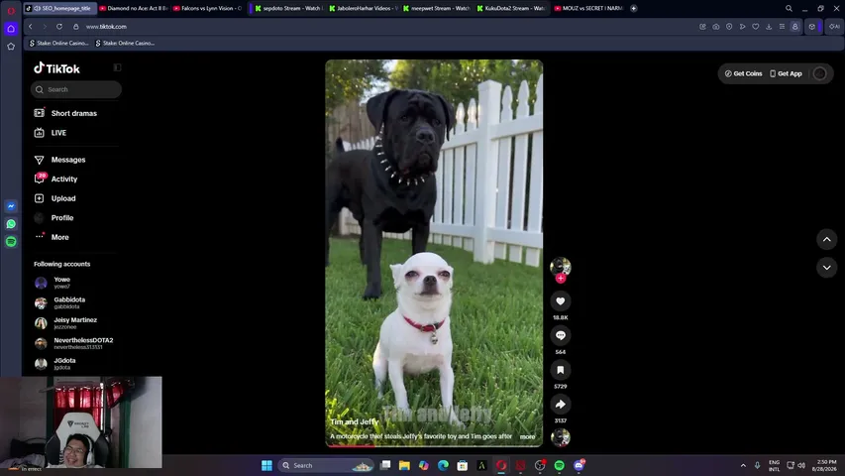This screenshot has width=845, height=476.
Task: Click Get Coins button
Action: coord(743,73)
